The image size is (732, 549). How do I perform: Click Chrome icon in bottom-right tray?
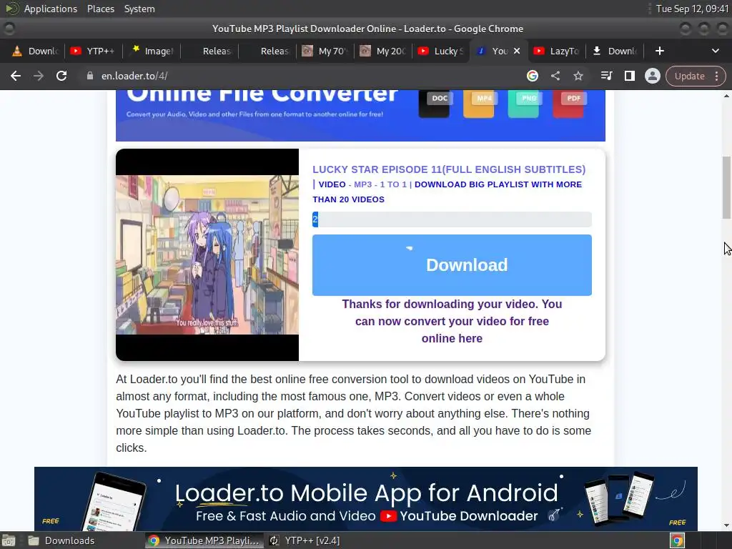(x=677, y=540)
